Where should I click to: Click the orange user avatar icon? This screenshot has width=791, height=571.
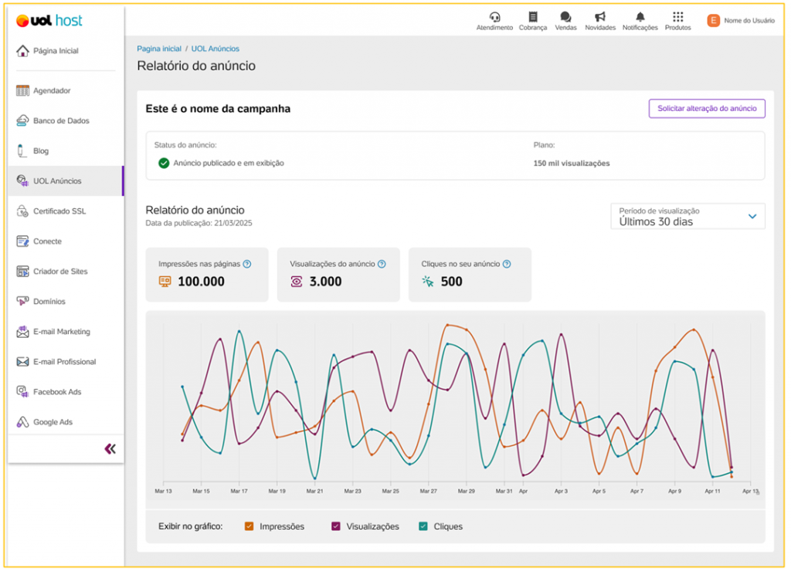[713, 21]
